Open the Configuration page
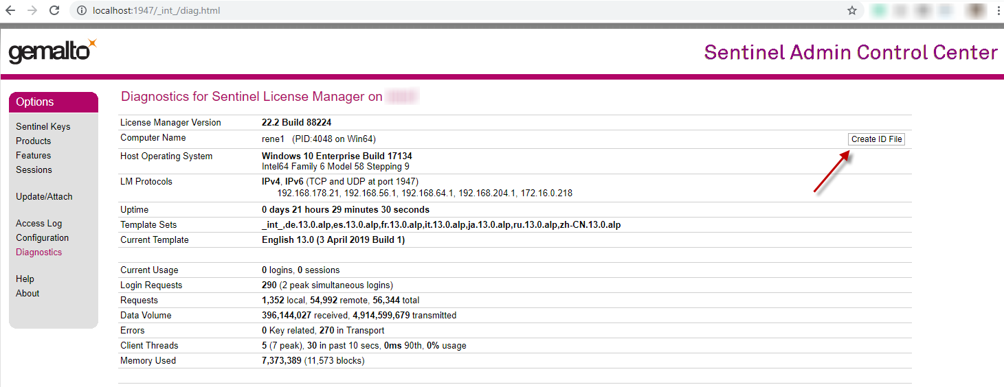The image size is (1004, 387). click(43, 237)
